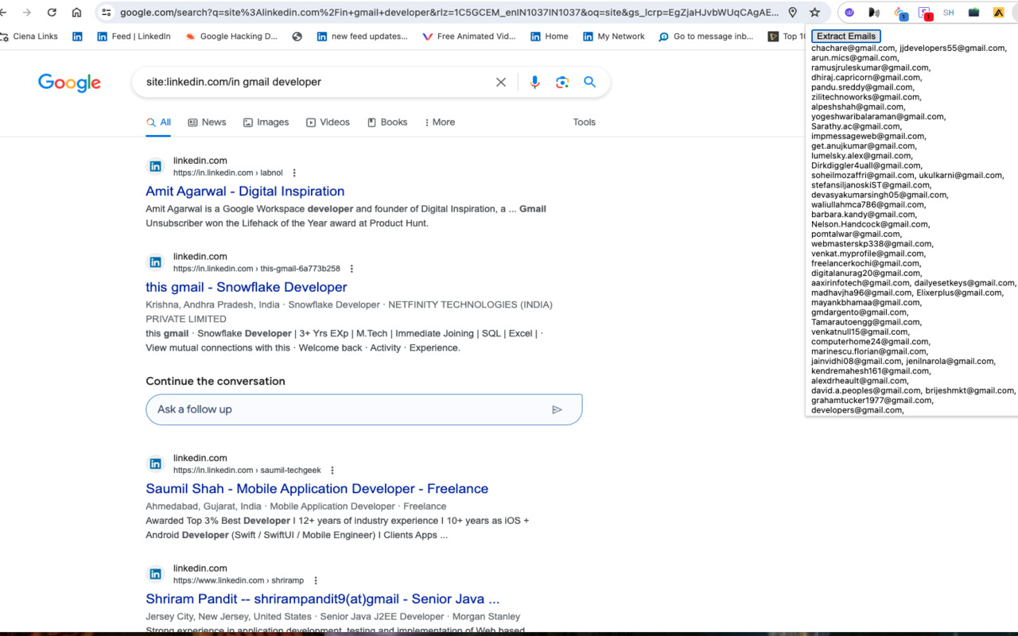Open more options for Amit Agarwal result

(x=294, y=173)
